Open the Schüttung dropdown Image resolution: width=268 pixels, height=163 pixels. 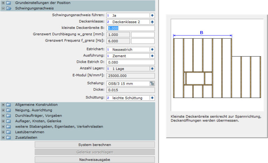[152, 98]
